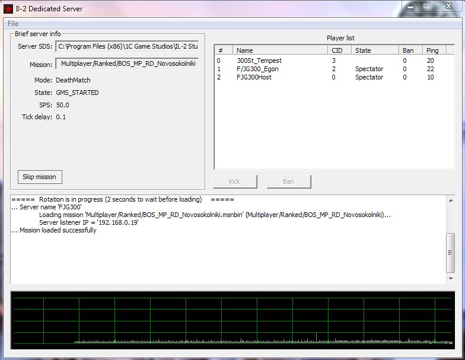The height and width of the screenshot is (360, 465).
Task: Click the red star app icon
Action: pos(8,9)
